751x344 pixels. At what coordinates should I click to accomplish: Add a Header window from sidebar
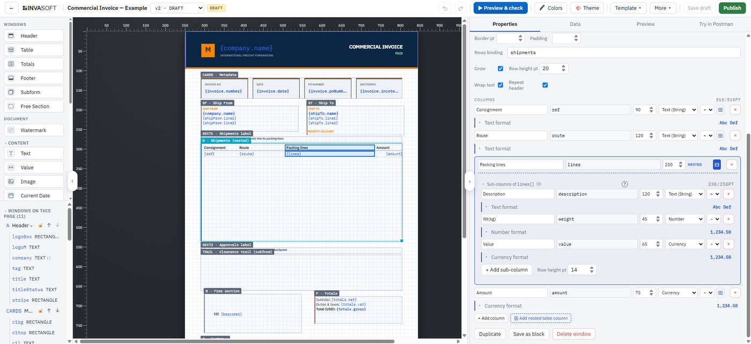(x=34, y=36)
